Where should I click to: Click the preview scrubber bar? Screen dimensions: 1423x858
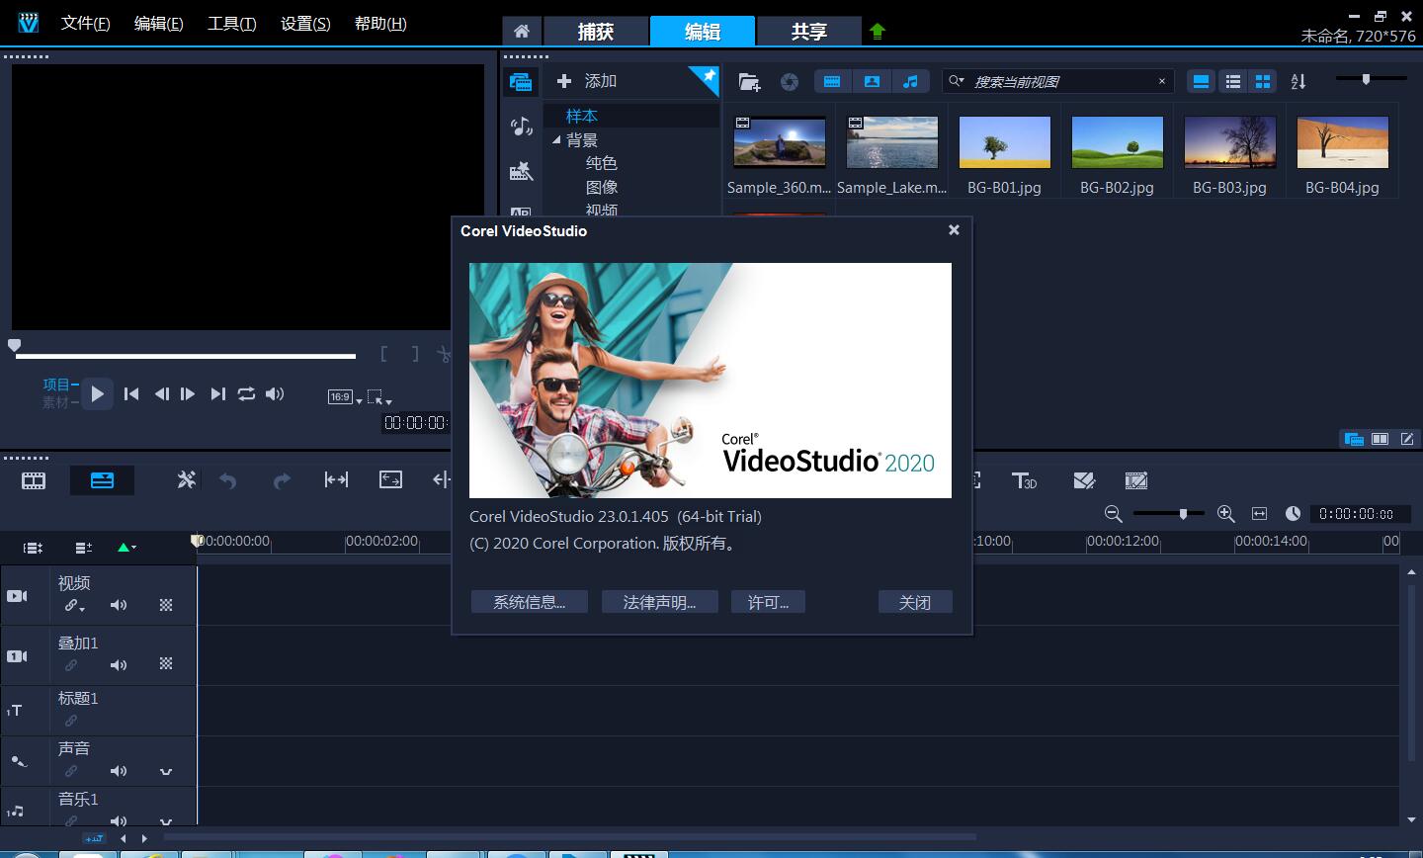(186, 356)
